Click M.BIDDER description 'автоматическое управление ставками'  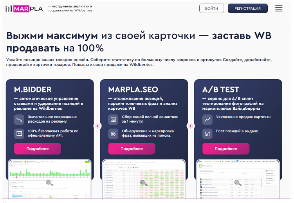(49, 103)
